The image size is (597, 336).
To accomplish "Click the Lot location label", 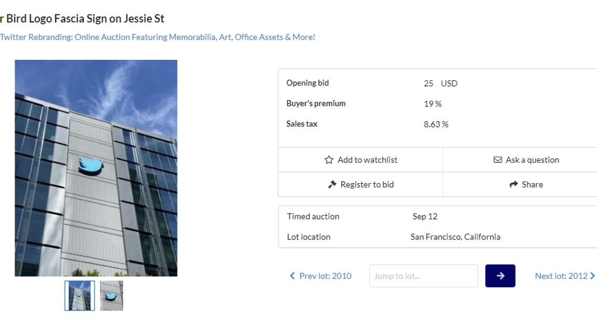I will [309, 237].
